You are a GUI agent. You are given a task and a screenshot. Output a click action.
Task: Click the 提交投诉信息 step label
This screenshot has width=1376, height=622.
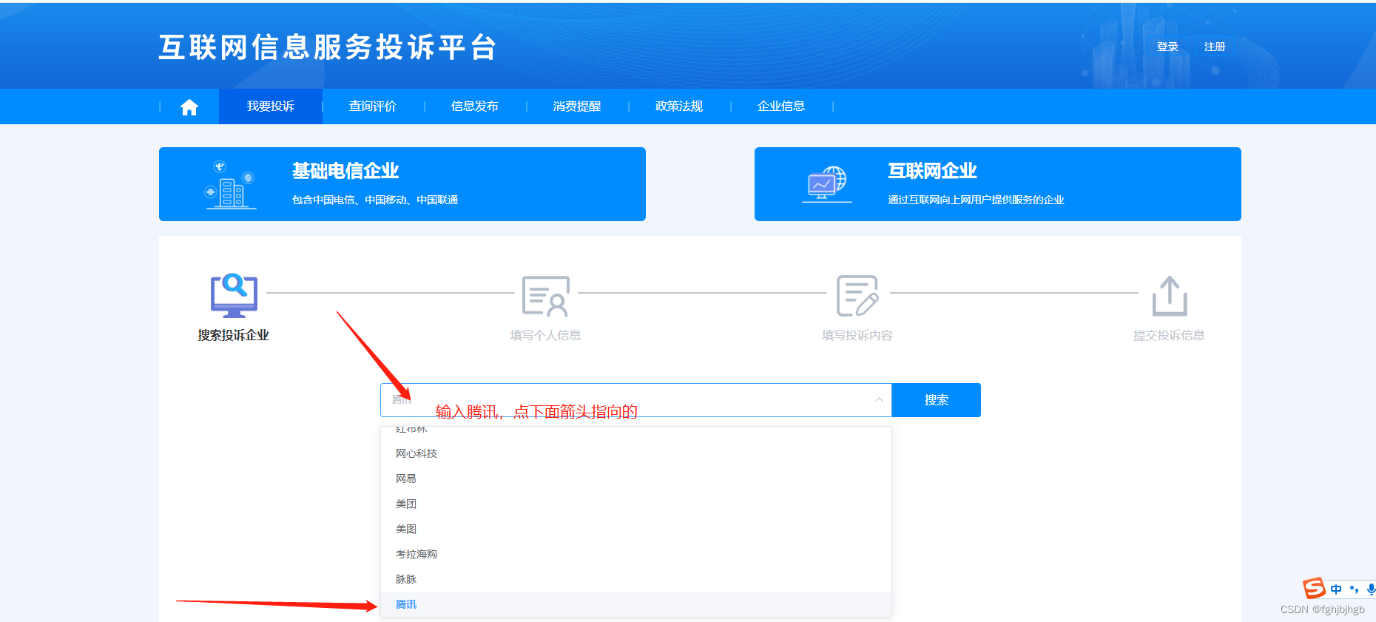(1169, 335)
